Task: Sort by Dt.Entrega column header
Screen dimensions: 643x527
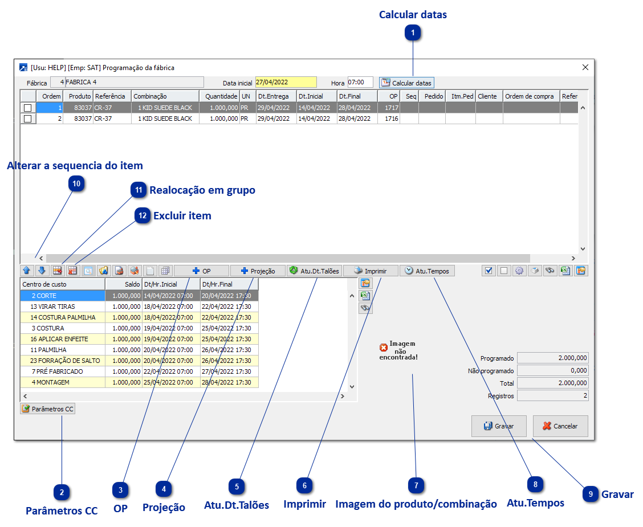Action: pos(276,96)
